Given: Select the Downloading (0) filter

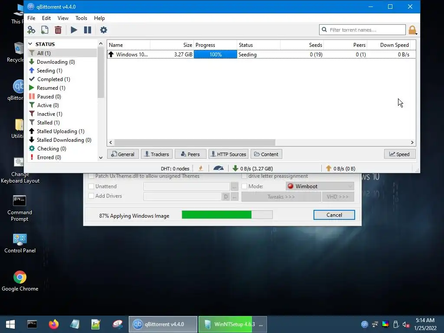Looking at the screenshot, I should [62, 62].
